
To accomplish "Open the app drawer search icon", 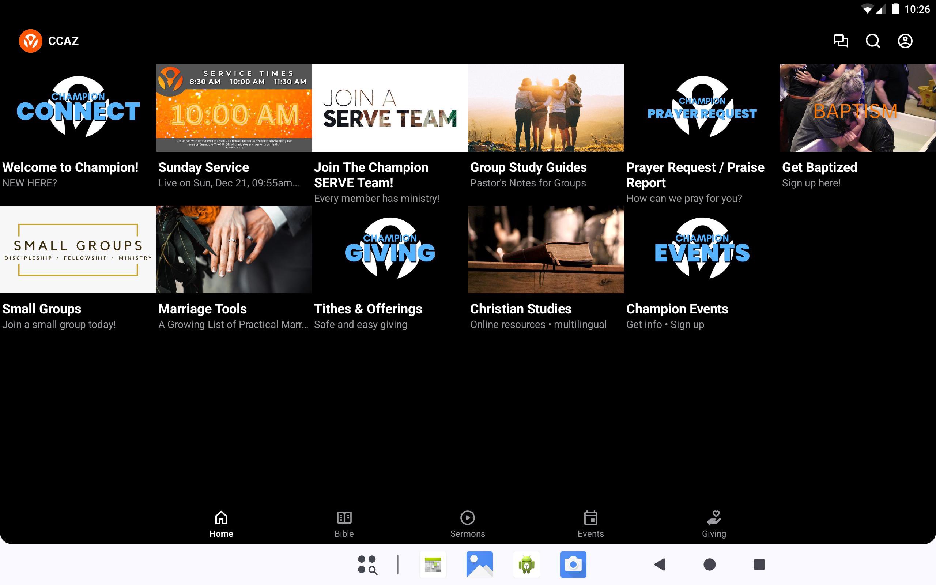I will 367,564.
